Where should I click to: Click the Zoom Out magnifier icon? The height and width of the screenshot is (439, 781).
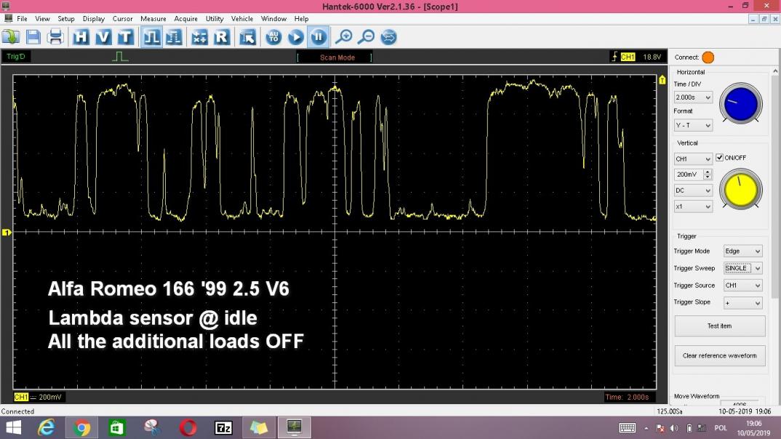[x=367, y=37]
